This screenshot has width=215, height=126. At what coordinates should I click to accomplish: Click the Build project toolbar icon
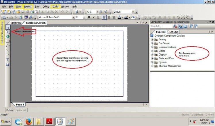(4, 17)
